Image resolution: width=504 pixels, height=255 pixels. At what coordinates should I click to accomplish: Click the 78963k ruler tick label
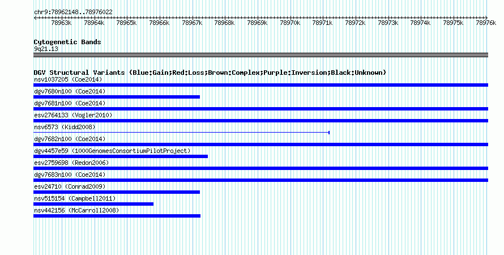(61, 23)
